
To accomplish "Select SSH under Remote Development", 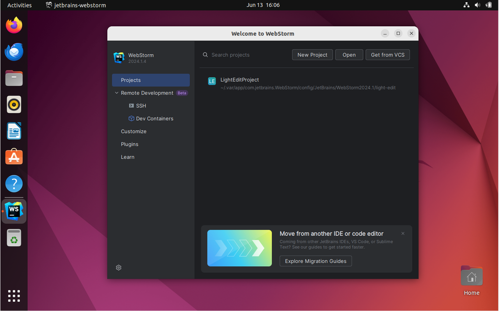I will click(x=141, y=106).
